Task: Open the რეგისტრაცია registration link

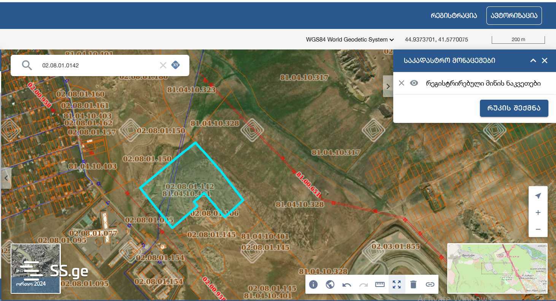Action: [454, 16]
